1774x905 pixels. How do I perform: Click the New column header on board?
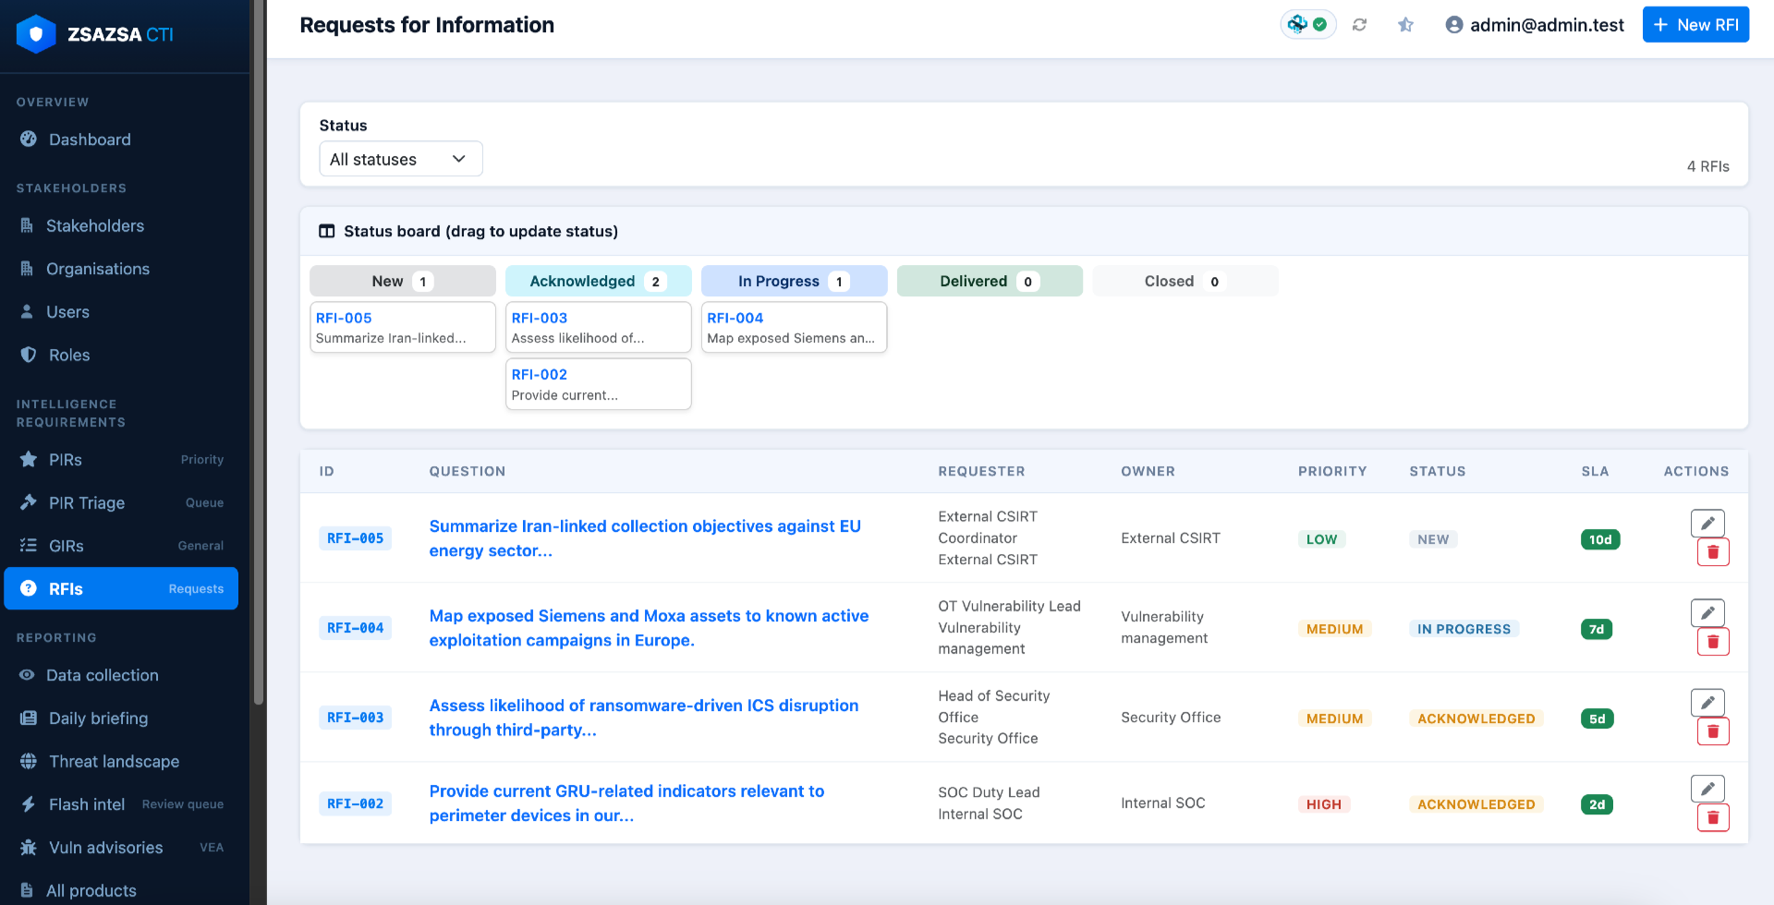(403, 281)
